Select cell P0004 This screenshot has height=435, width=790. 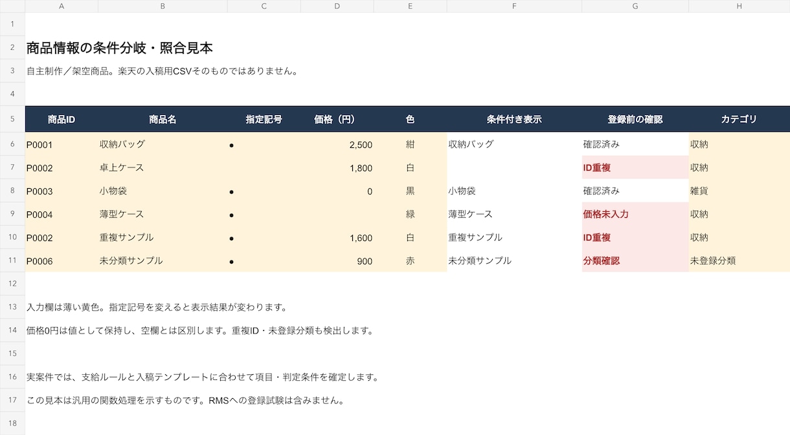pos(62,214)
